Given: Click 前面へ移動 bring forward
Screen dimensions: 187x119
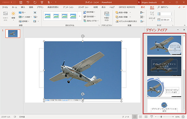Looking at the screenshot, I should 122,12.
